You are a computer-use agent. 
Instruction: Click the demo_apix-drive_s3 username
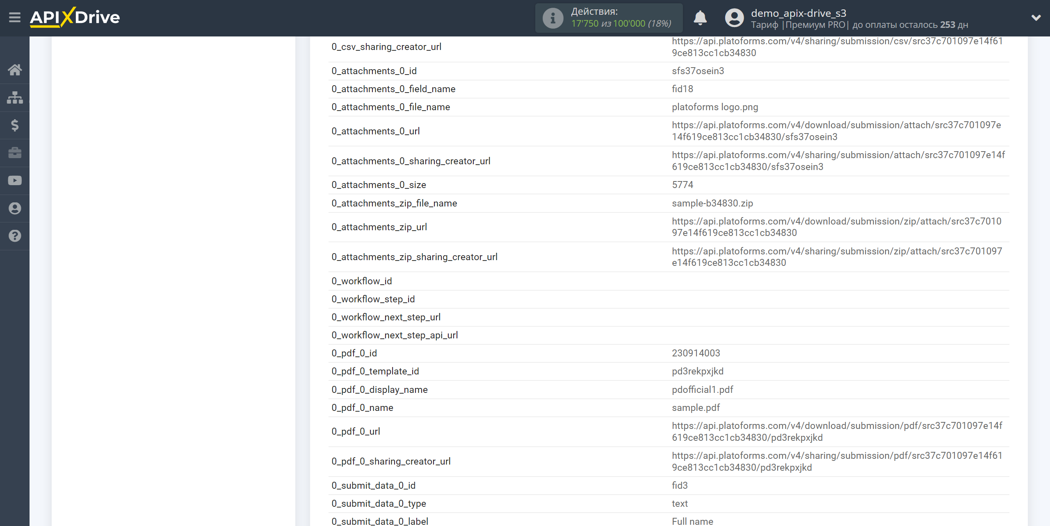[799, 13]
